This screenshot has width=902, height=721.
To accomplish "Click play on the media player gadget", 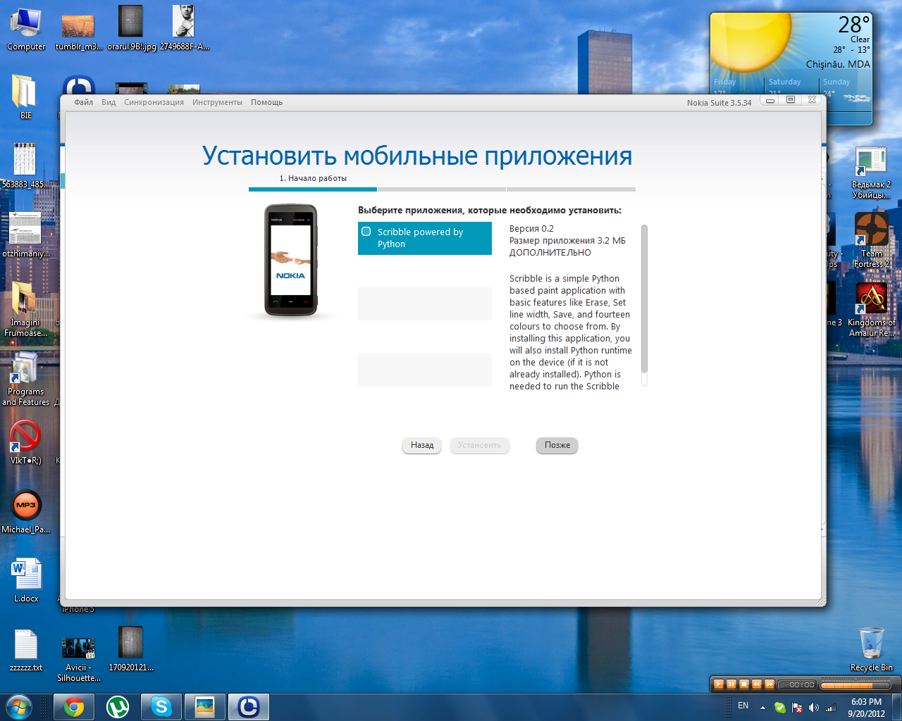I will click(x=718, y=684).
